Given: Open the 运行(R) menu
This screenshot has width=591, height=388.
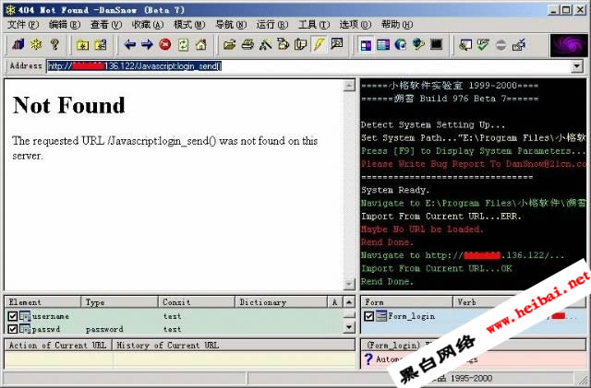Looking at the screenshot, I should [272, 25].
